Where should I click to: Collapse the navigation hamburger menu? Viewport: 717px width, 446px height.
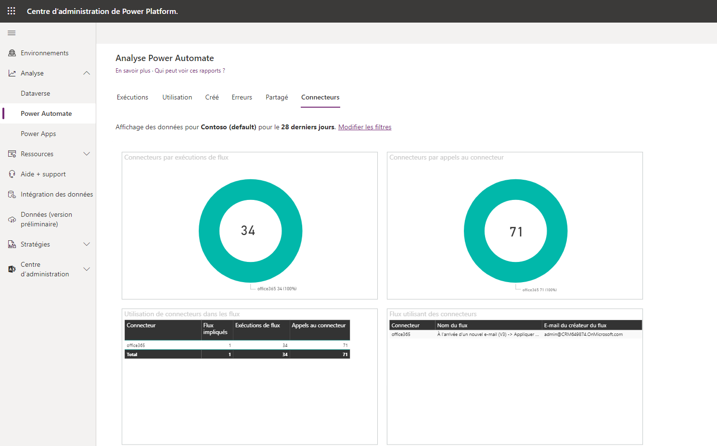tap(12, 33)
